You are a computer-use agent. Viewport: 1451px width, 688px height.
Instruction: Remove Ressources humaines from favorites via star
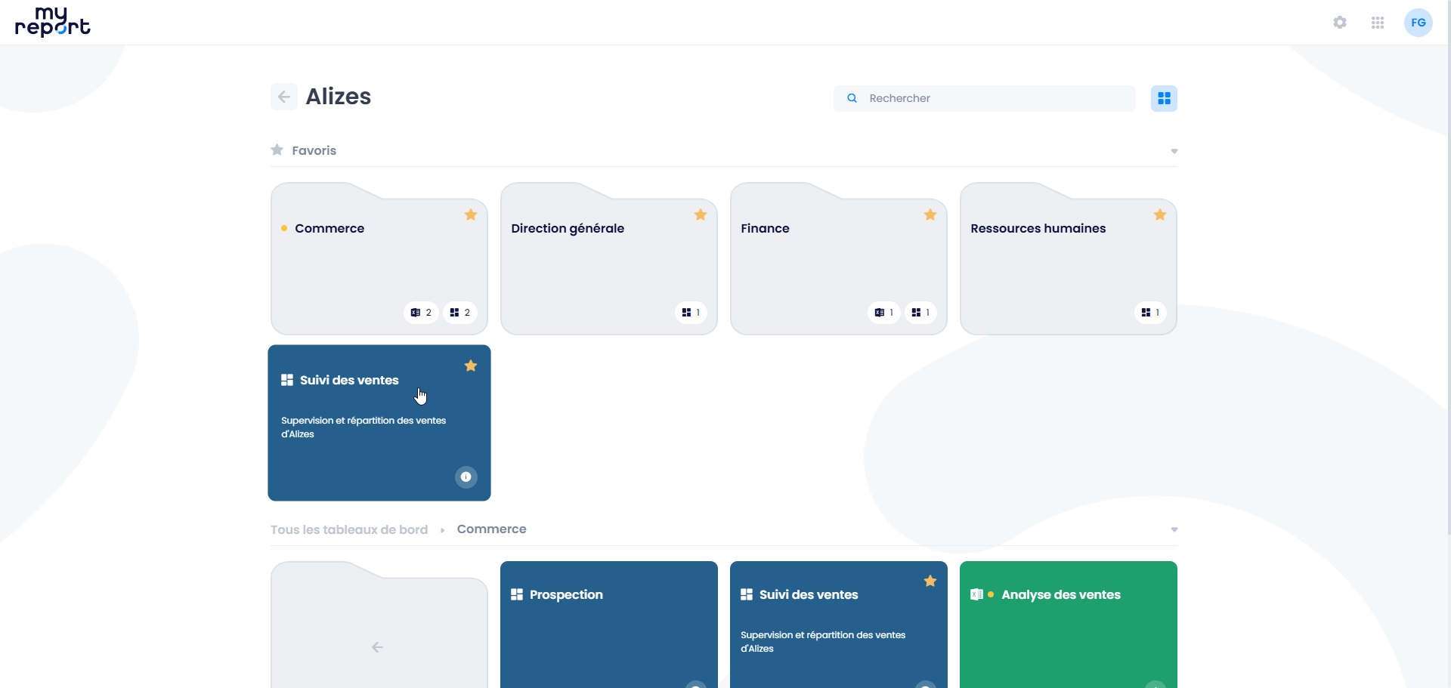coord(1160,215)
